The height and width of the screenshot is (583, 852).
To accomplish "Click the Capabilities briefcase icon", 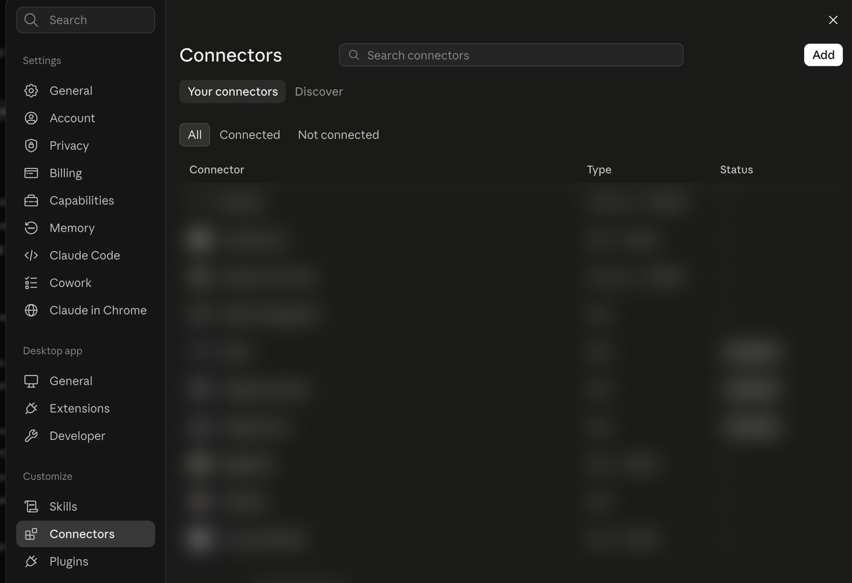I will [x=31, y=200].
